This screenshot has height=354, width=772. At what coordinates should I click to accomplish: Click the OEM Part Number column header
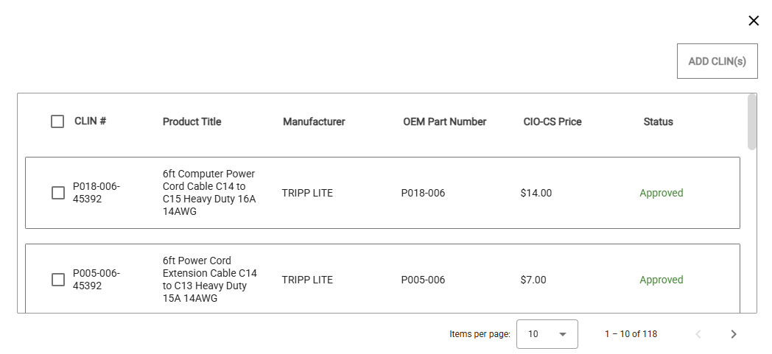tap(444, 121)
